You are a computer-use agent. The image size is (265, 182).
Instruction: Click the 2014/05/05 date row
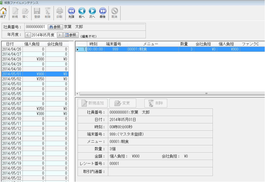coord(35,94)
